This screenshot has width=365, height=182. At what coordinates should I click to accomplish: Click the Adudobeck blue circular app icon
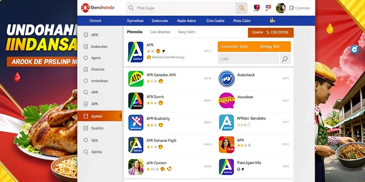pos(226,79)
